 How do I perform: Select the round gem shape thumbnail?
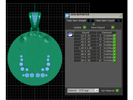coord(70,34)
